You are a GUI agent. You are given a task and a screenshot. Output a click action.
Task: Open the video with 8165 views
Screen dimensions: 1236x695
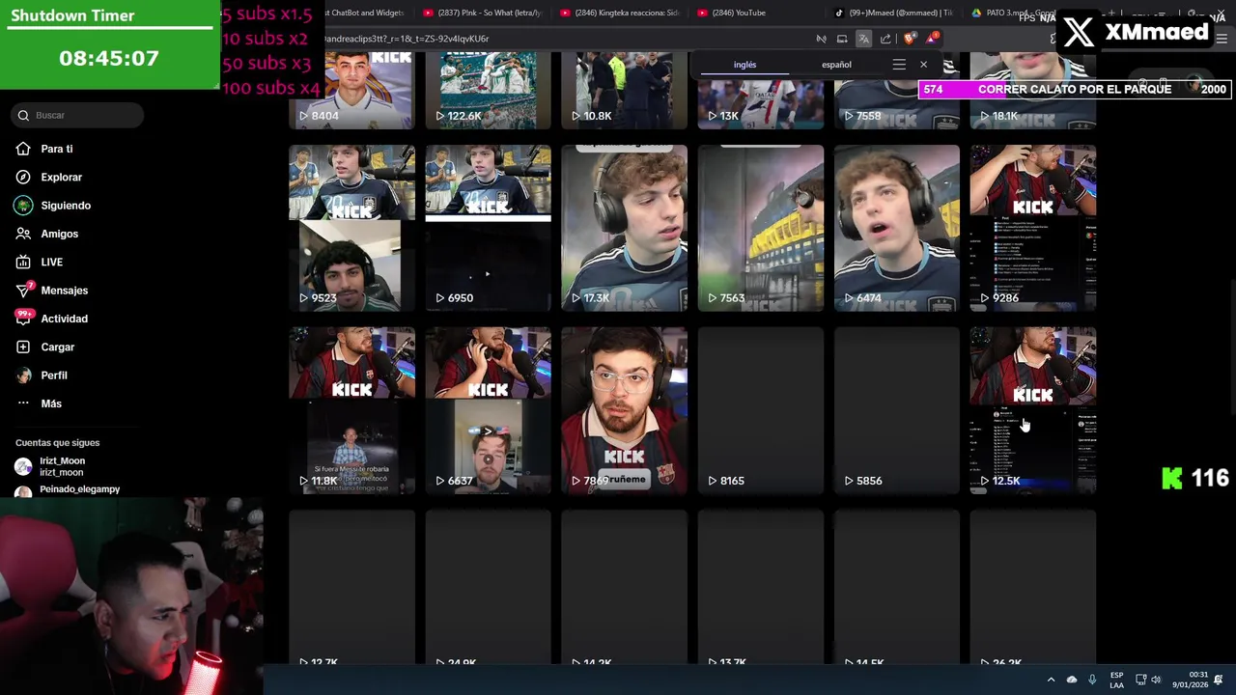[x=760, y=410]
